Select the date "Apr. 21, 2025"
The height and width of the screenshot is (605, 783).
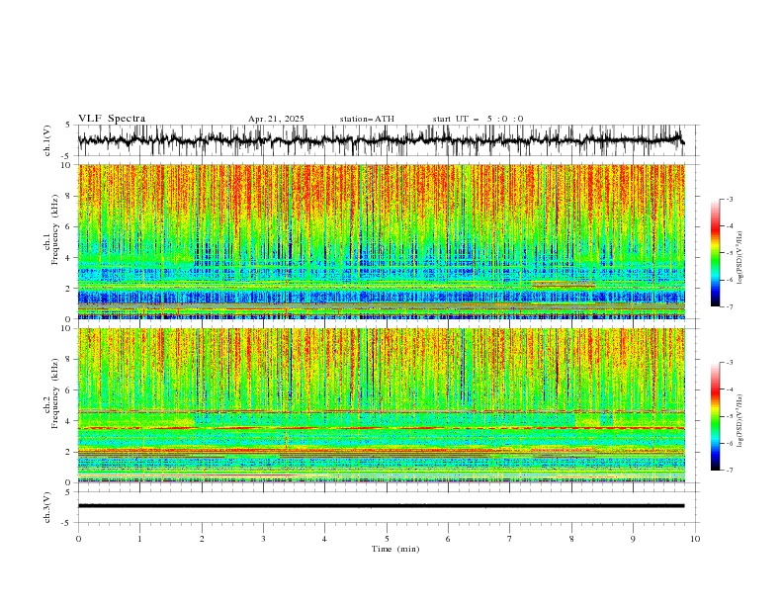coord(276,119)
